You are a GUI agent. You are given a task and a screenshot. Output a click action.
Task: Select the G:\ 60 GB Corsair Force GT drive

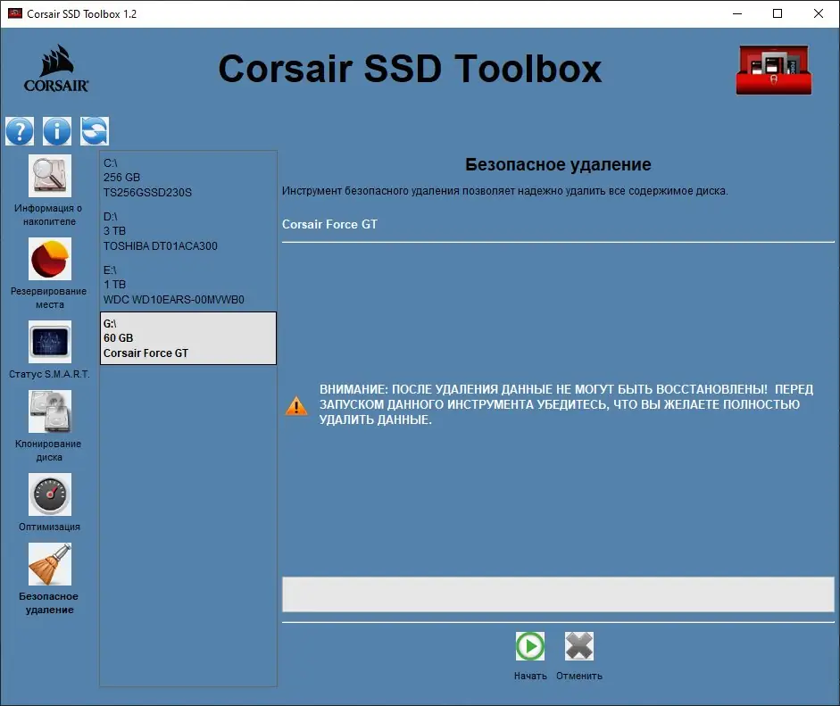(188, 338)
